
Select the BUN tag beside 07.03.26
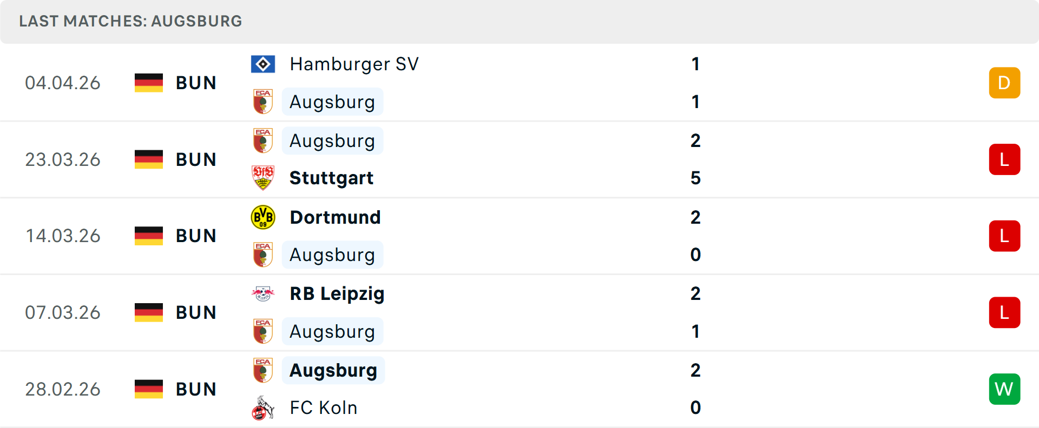point(195,312)
